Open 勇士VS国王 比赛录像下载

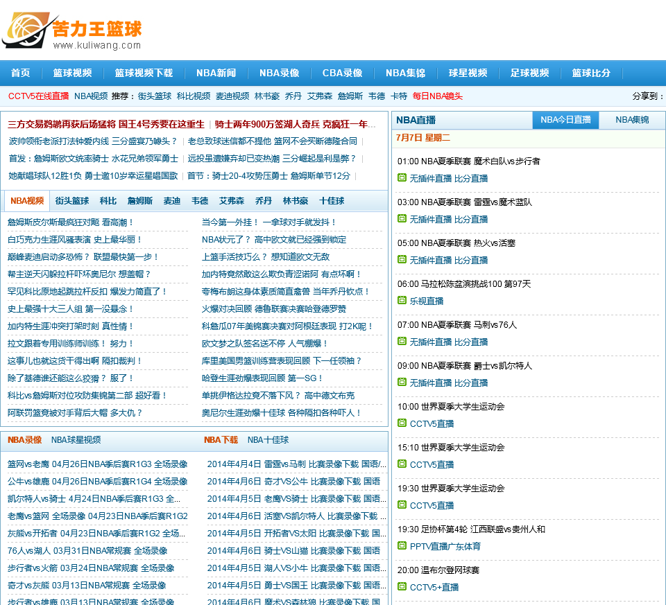296,586
